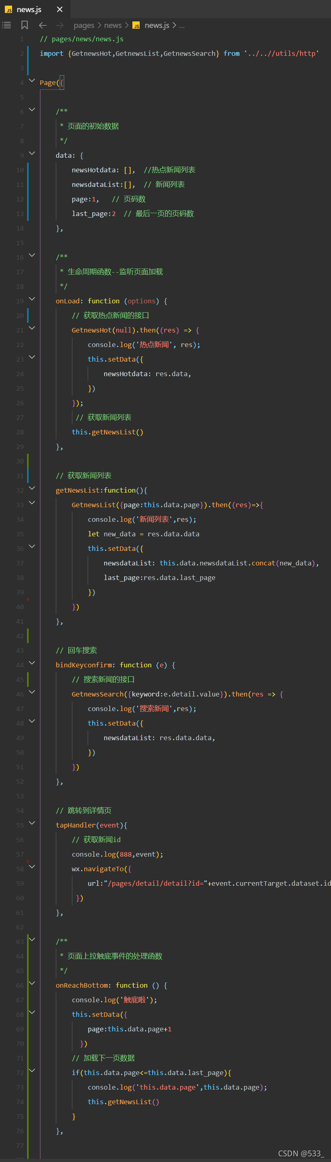Click page:this.data.page+1 line

click(130, 1029)
